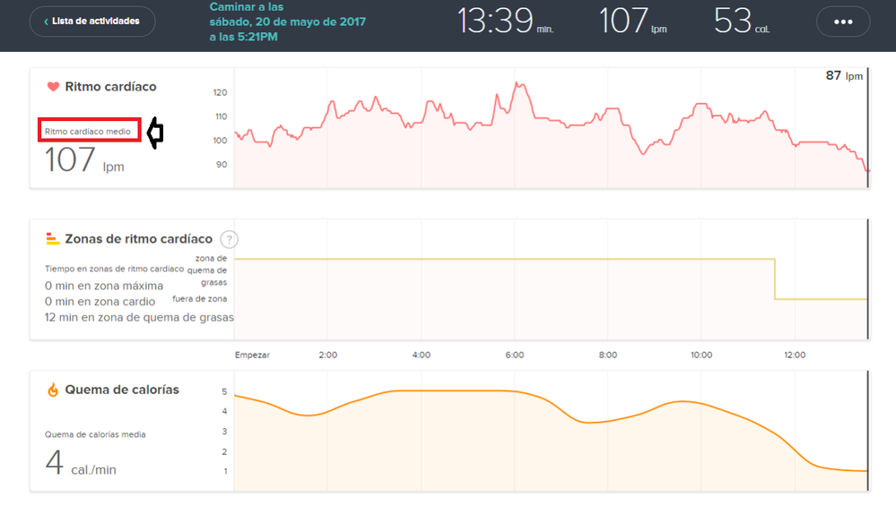
Task: Click the date sábado, 20 de mayo de 2017
Action: coord(287,21)
